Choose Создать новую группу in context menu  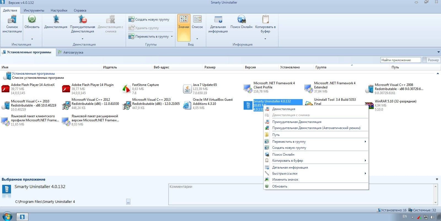tap(316, 148)
